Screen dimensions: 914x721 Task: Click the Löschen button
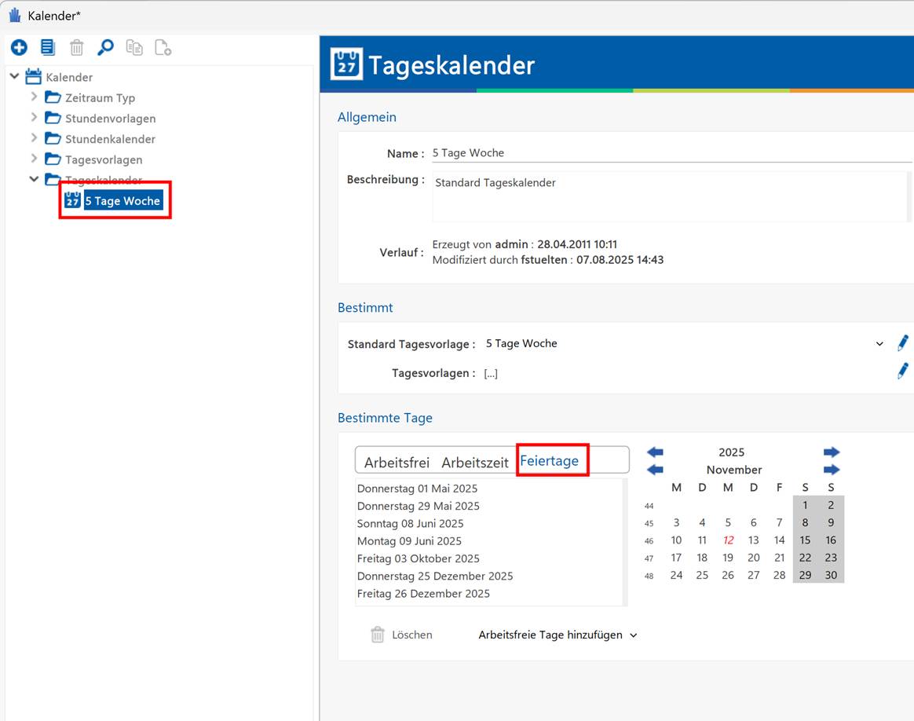(x=401, y=635)
